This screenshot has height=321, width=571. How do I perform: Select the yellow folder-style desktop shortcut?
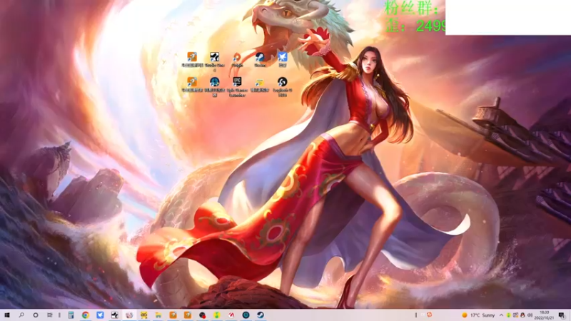click(x=260, y=84)
